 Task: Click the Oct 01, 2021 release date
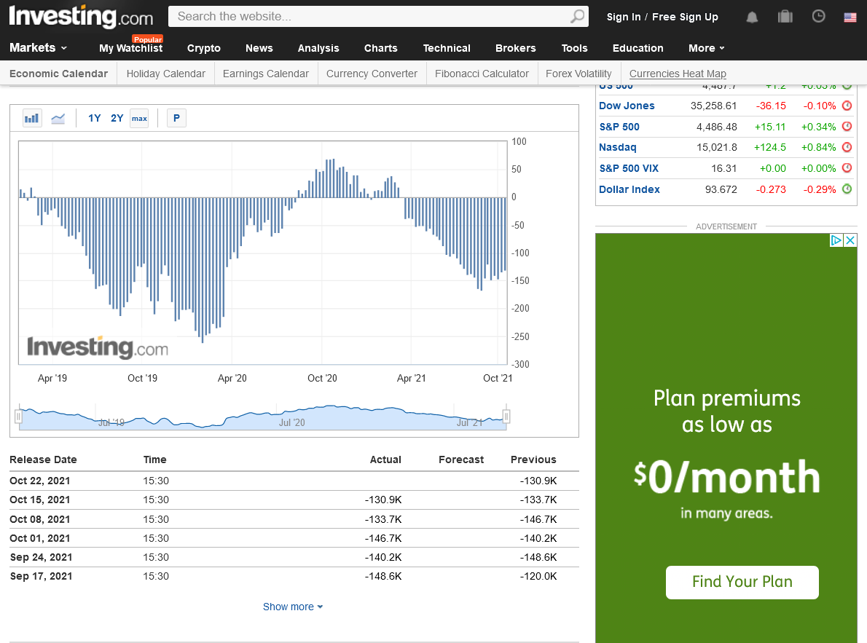click(40, 538)
